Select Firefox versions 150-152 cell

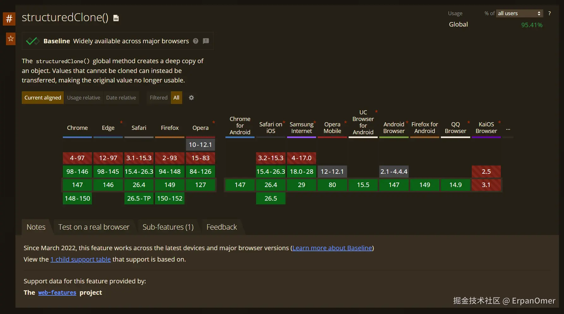tap(170, 198)
